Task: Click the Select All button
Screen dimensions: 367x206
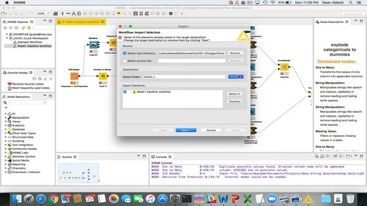Action: click(235, 94)
